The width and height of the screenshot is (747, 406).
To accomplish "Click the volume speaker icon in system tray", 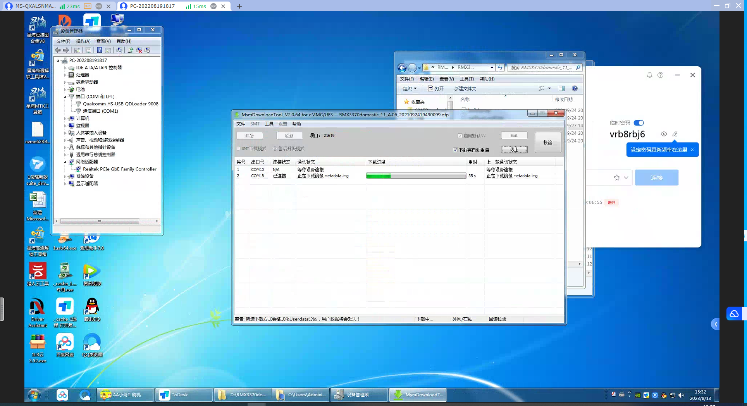I will tap(681, 395).
